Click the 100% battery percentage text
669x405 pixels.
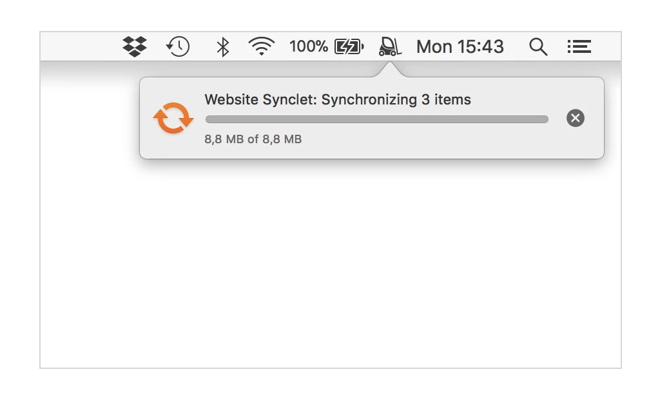pyautogui.click(x=308, y=46)
